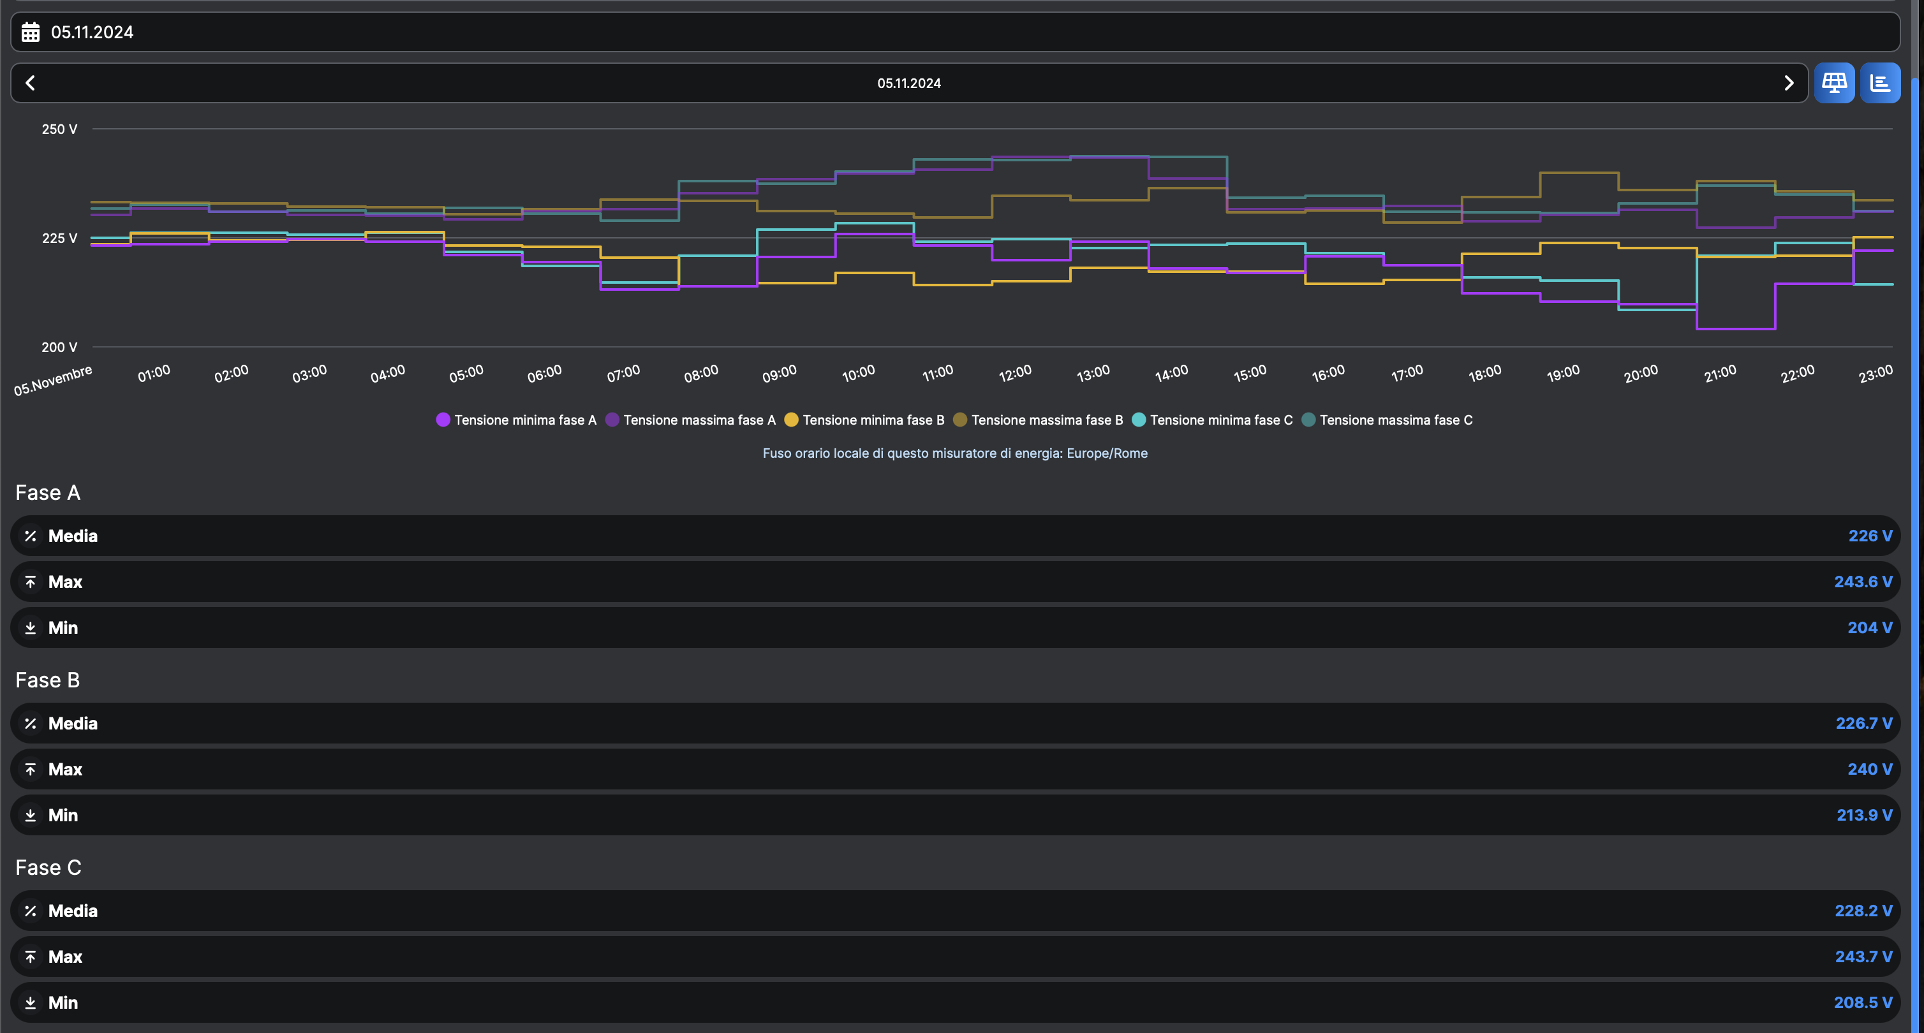Click the 12:00 time axis label
Screen dimensions: 1924x1033
(x=1015, y=373)
